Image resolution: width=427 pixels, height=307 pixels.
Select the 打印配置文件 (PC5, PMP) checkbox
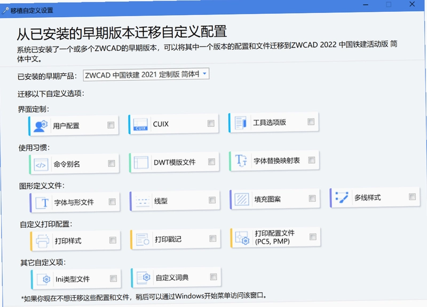[x=313, y=237]
